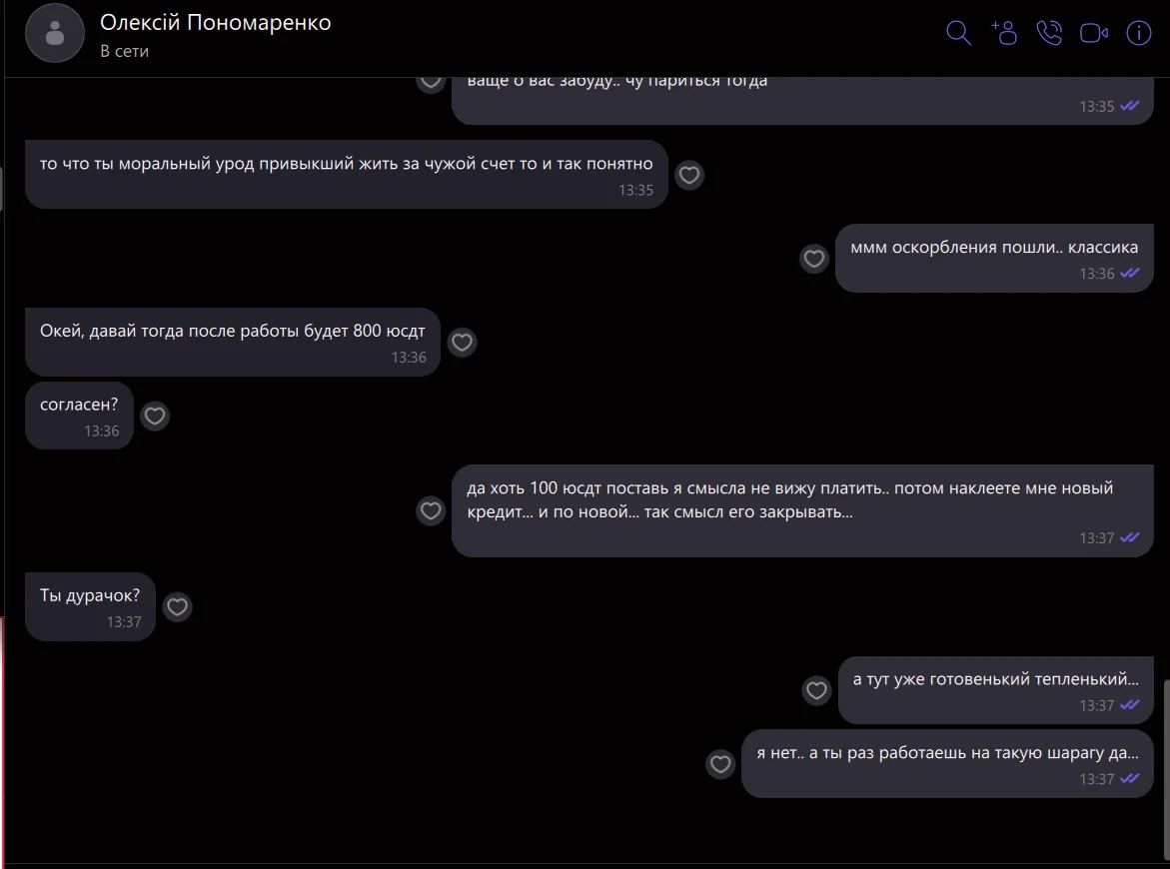Viewport: 1170px width, 869px height.
Task: Add participant to the conversation
Action: click(1004, 33)
